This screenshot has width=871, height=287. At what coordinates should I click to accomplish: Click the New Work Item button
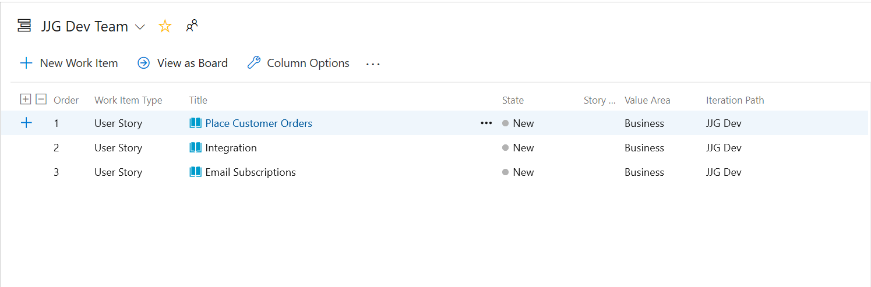[x=69, y=63]
